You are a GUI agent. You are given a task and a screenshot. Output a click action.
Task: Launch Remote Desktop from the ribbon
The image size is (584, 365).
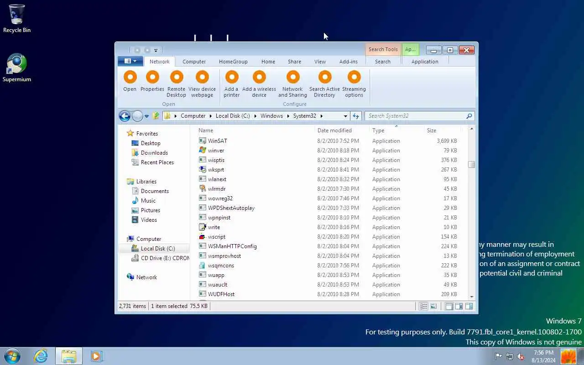click(176, 84)
